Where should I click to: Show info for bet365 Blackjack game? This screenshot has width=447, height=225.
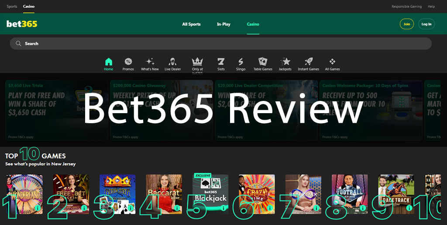pyautogui.click(x=223, y=208)
